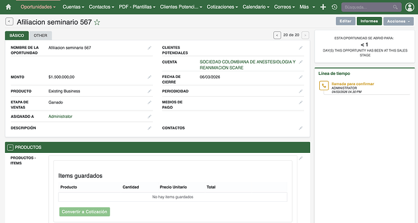Open the Administrator user link
The height and width of the screenshot is (223, 418).
point(60,117)
